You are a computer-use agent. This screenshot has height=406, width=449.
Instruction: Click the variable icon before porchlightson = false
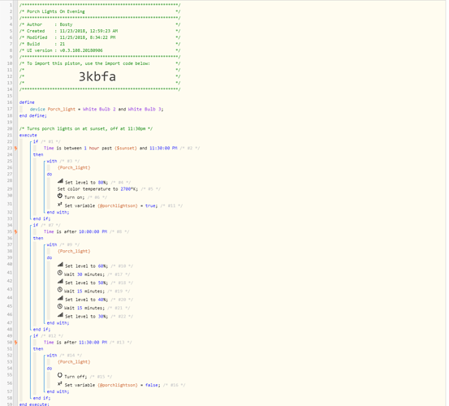pyautogui.click(x=60, y=383)
